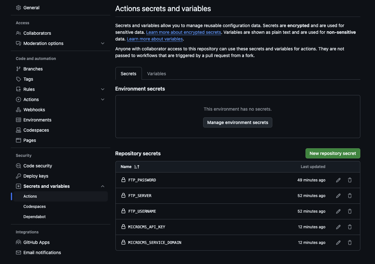The width and height of the screenshot is (375, 264).
Task: Remove the FTP_PASSWORD secret using trash icon
Action: [350, 180]
